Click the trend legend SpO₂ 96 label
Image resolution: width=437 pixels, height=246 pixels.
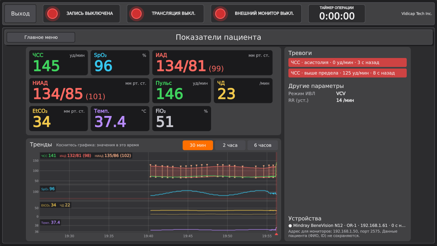pyautogui.click(x=48, y=189)
